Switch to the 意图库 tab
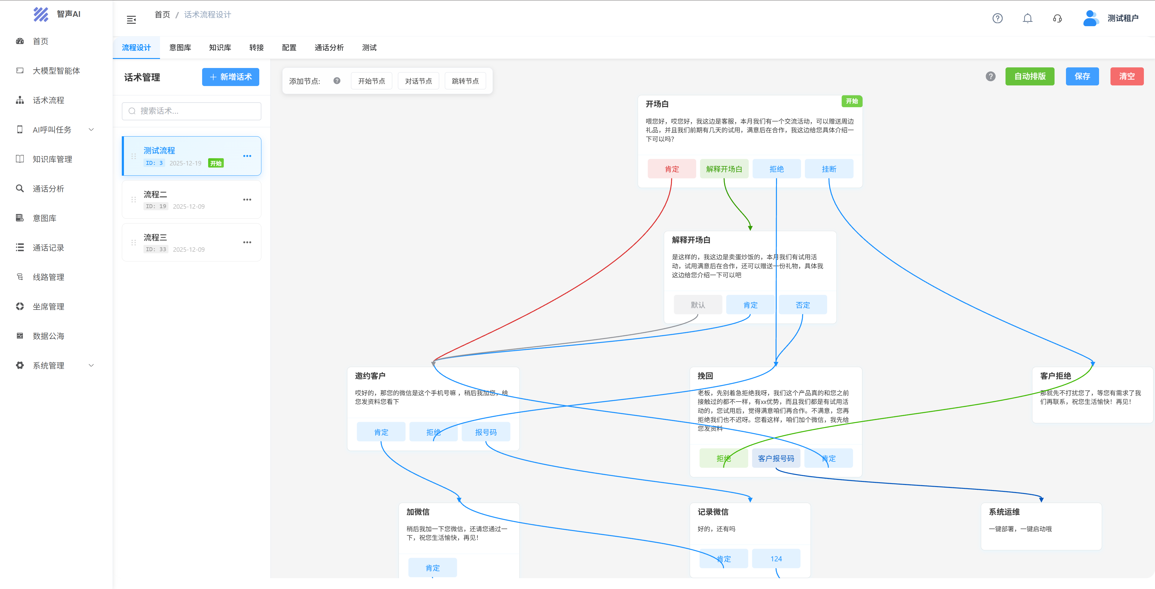1155x589 pixels. 180,48
